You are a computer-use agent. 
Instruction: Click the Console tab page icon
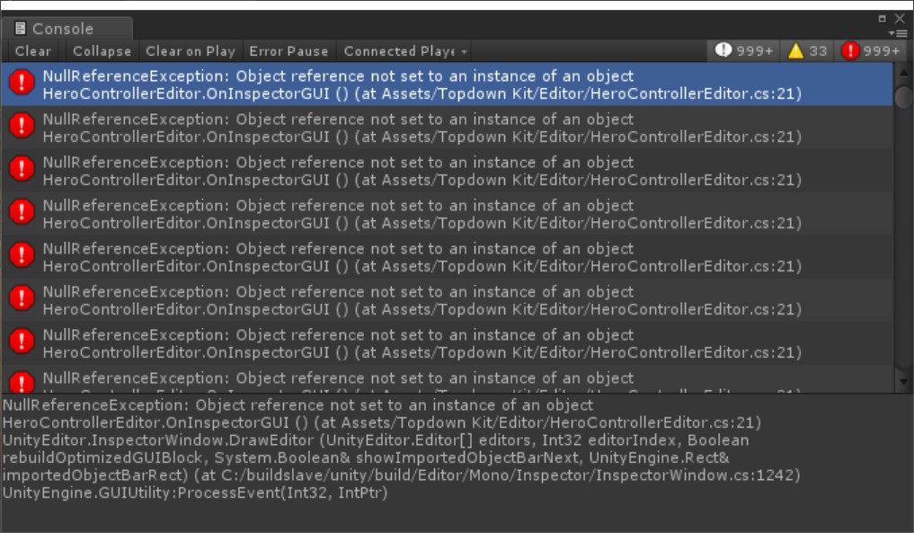(x=21, y=29)
